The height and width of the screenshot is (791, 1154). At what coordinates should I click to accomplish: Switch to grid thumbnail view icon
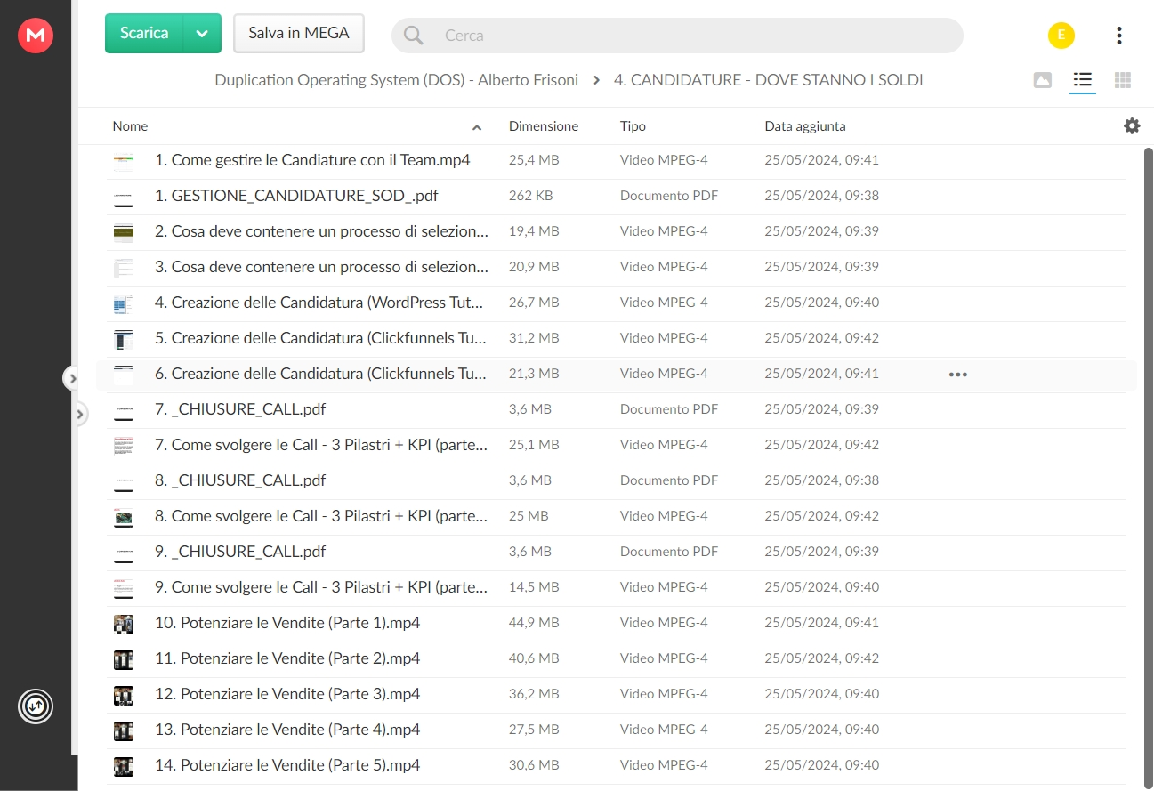click(1123, 80)
